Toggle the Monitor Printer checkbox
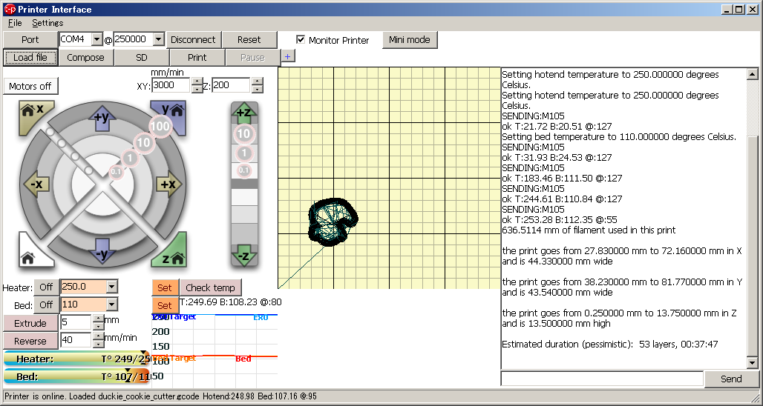The height and width of the screenshot is (406, 763). point(301,40)
